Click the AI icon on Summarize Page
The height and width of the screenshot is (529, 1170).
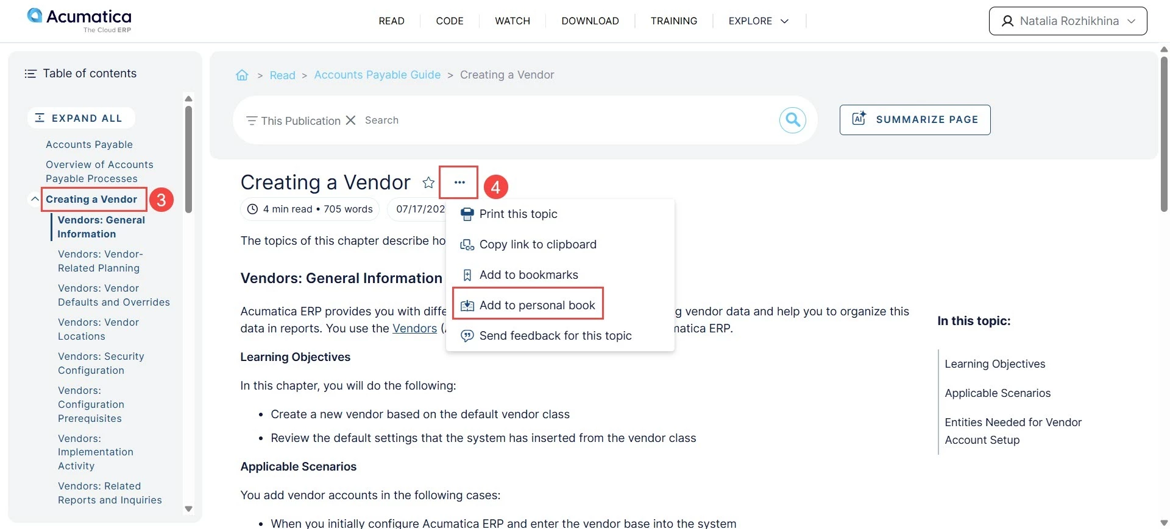[x=859, y=119]
